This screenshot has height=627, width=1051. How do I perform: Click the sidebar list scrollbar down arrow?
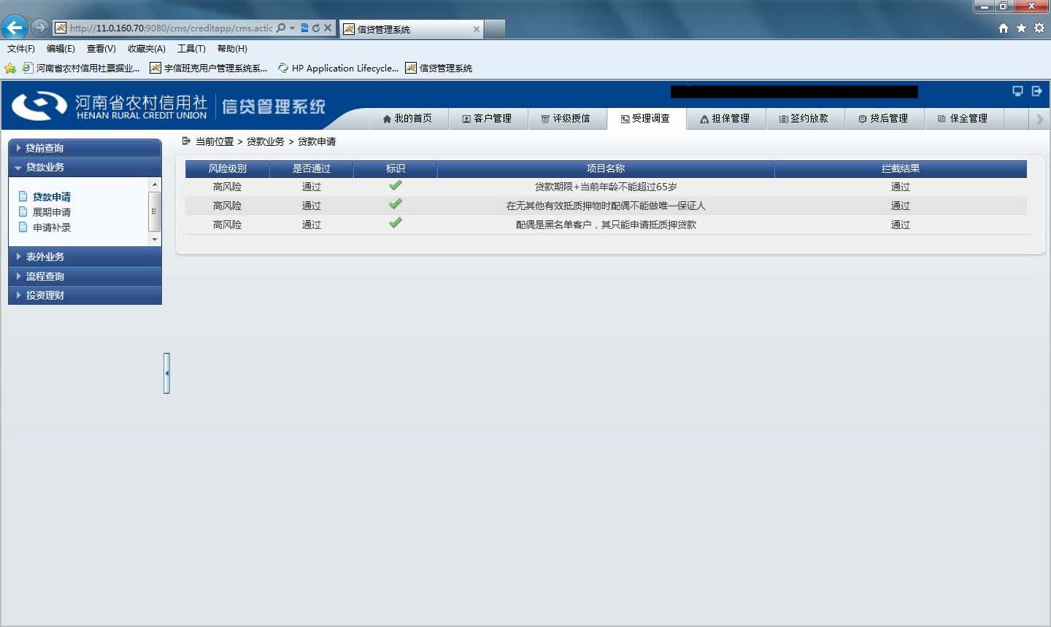154,239
